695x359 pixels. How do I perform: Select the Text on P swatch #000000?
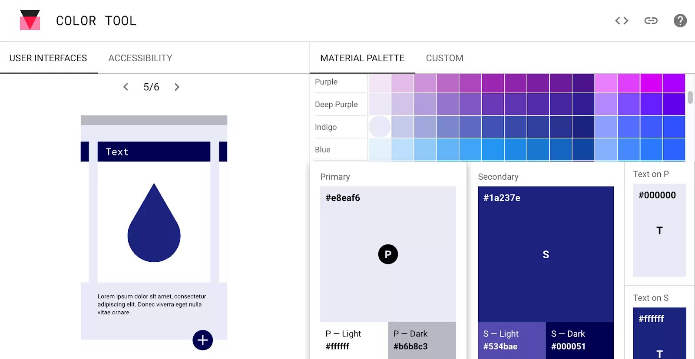click(659, 230)
